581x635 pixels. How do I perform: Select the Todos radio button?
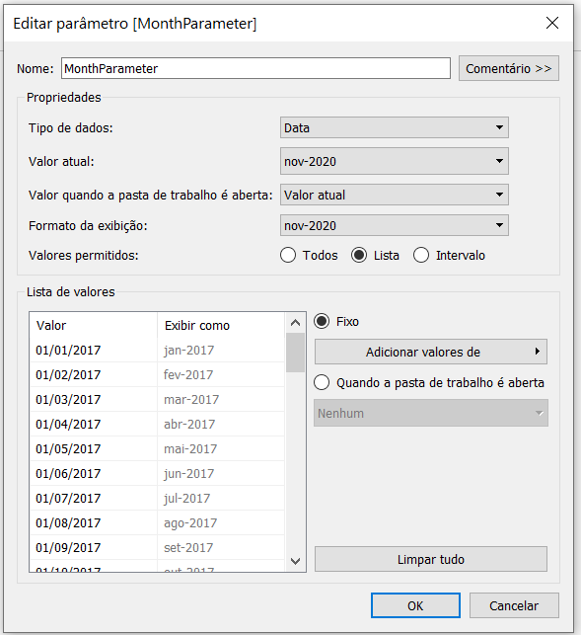pos(288,256)
